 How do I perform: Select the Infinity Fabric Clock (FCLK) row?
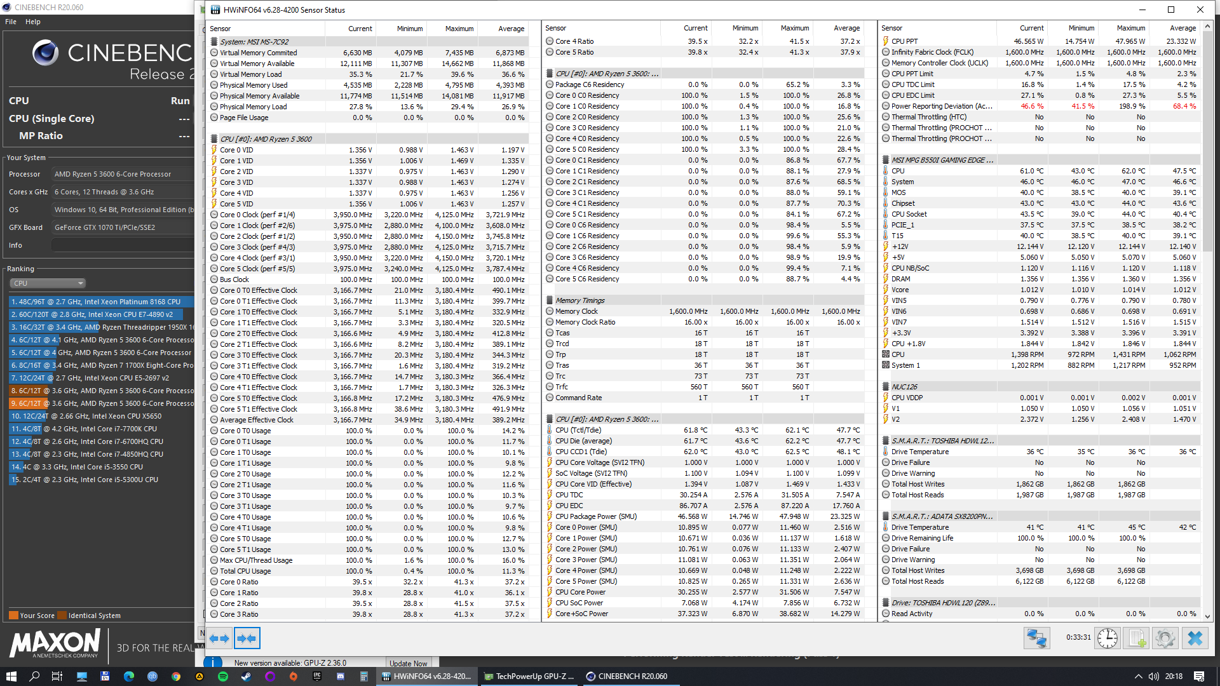pyautogui.click(x=1040, y=52)
